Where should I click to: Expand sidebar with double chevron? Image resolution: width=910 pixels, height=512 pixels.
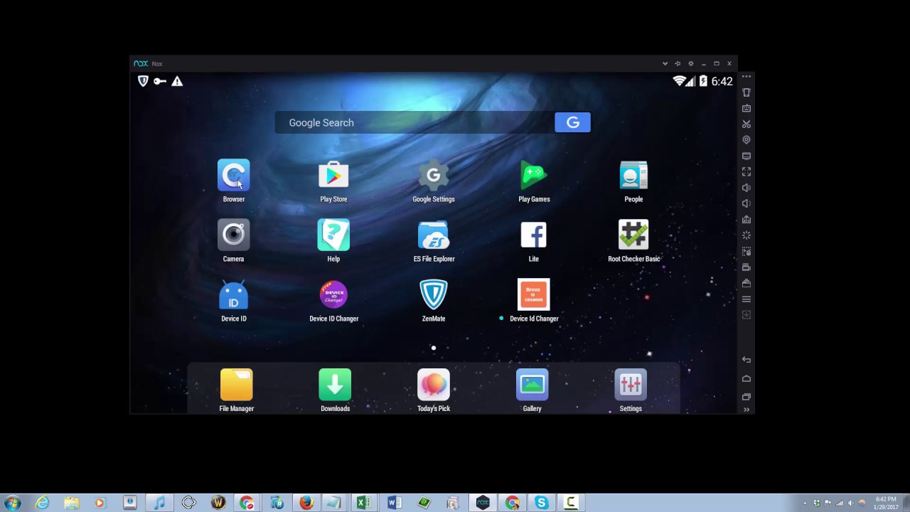point(746,409)
